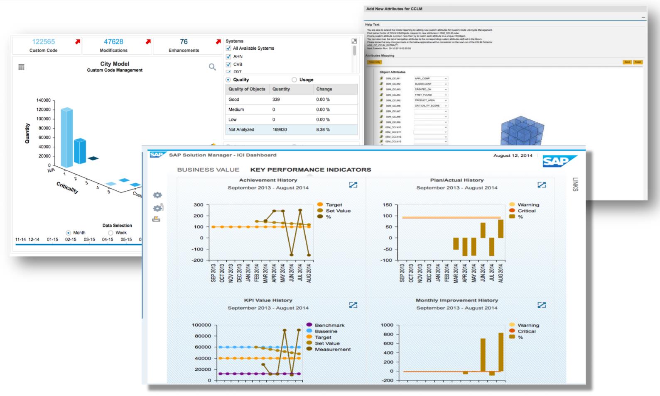
Task: Click the attribute icon beside 0SM_CCLM3
Action: tap(382, 89)
